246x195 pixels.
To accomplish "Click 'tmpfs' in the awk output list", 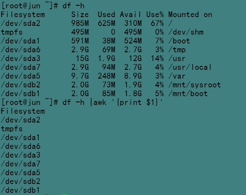I will [x=12, y=129].
